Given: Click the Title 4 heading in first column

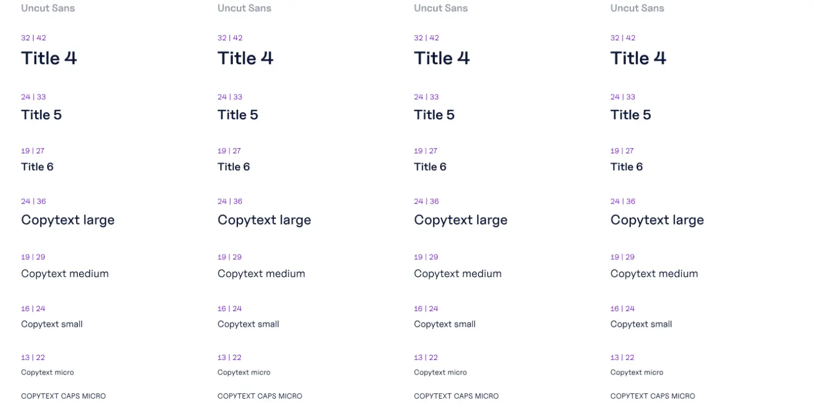Looking at the screenshot, I should (x=49, y=58).
